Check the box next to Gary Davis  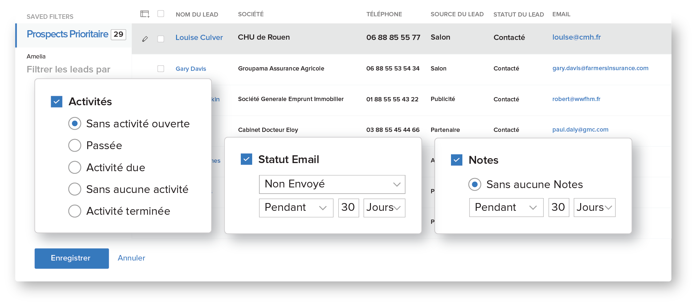pyautogui.click(x=161, y=69)
